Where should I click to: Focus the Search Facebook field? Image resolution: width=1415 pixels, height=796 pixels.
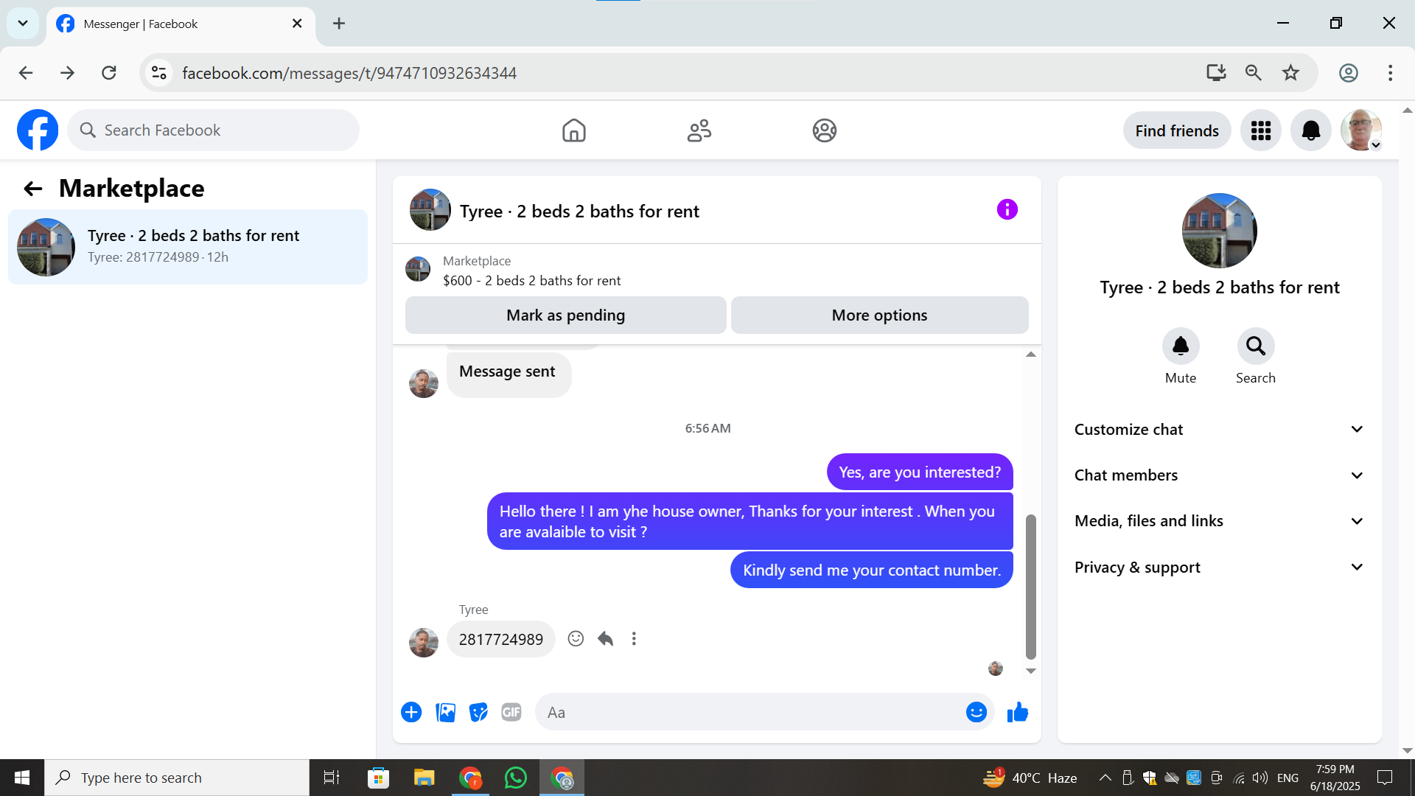pos(214,130)
